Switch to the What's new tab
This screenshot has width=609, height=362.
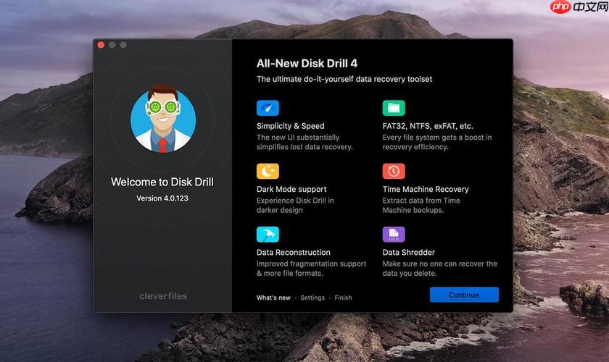tap(273, 298)
